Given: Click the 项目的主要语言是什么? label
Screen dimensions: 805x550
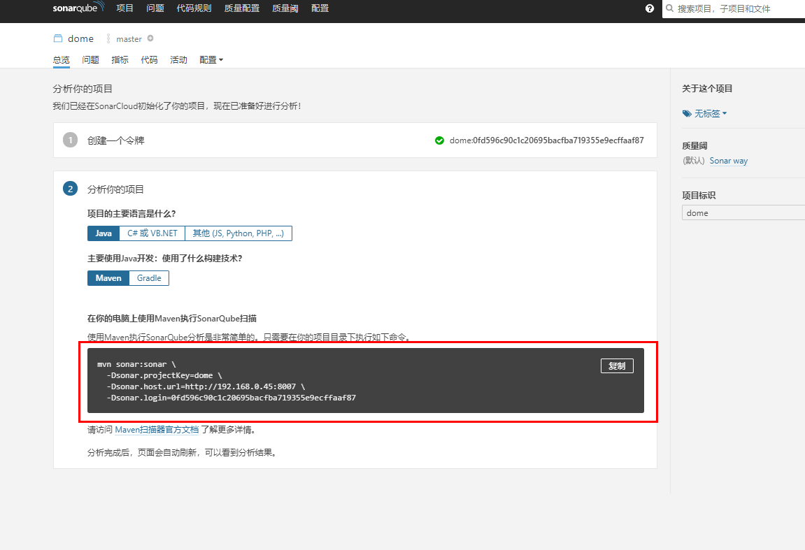Looking at the screenshot, I should tap(131, 213).
